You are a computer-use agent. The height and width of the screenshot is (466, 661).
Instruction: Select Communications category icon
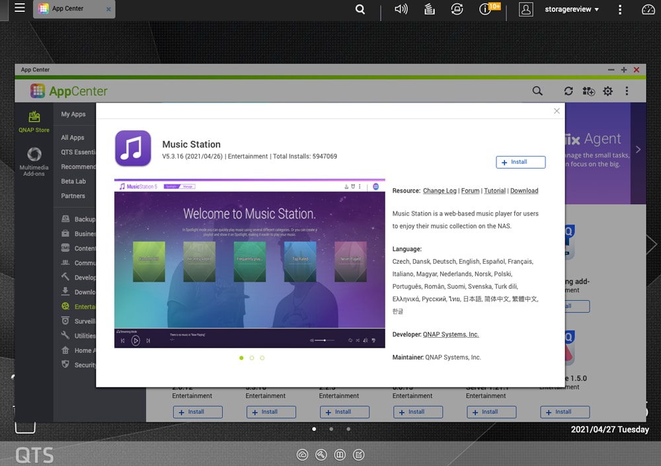point(65,262)
